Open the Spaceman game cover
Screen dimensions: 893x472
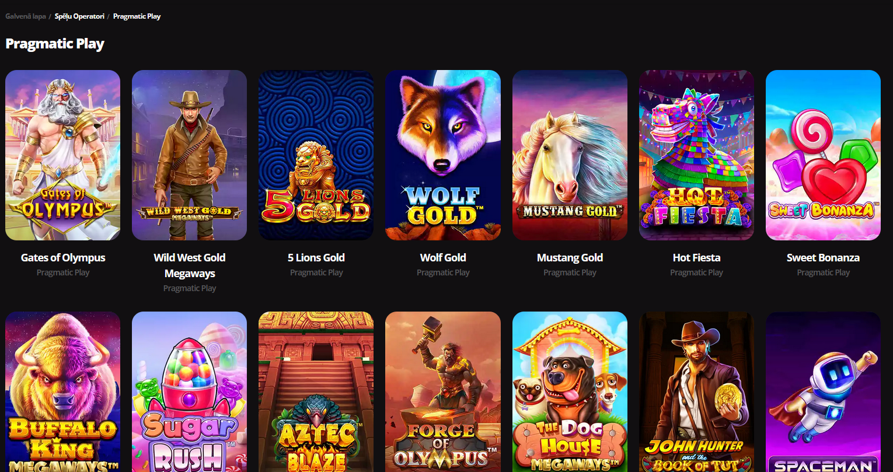click(x=823, y=391)
